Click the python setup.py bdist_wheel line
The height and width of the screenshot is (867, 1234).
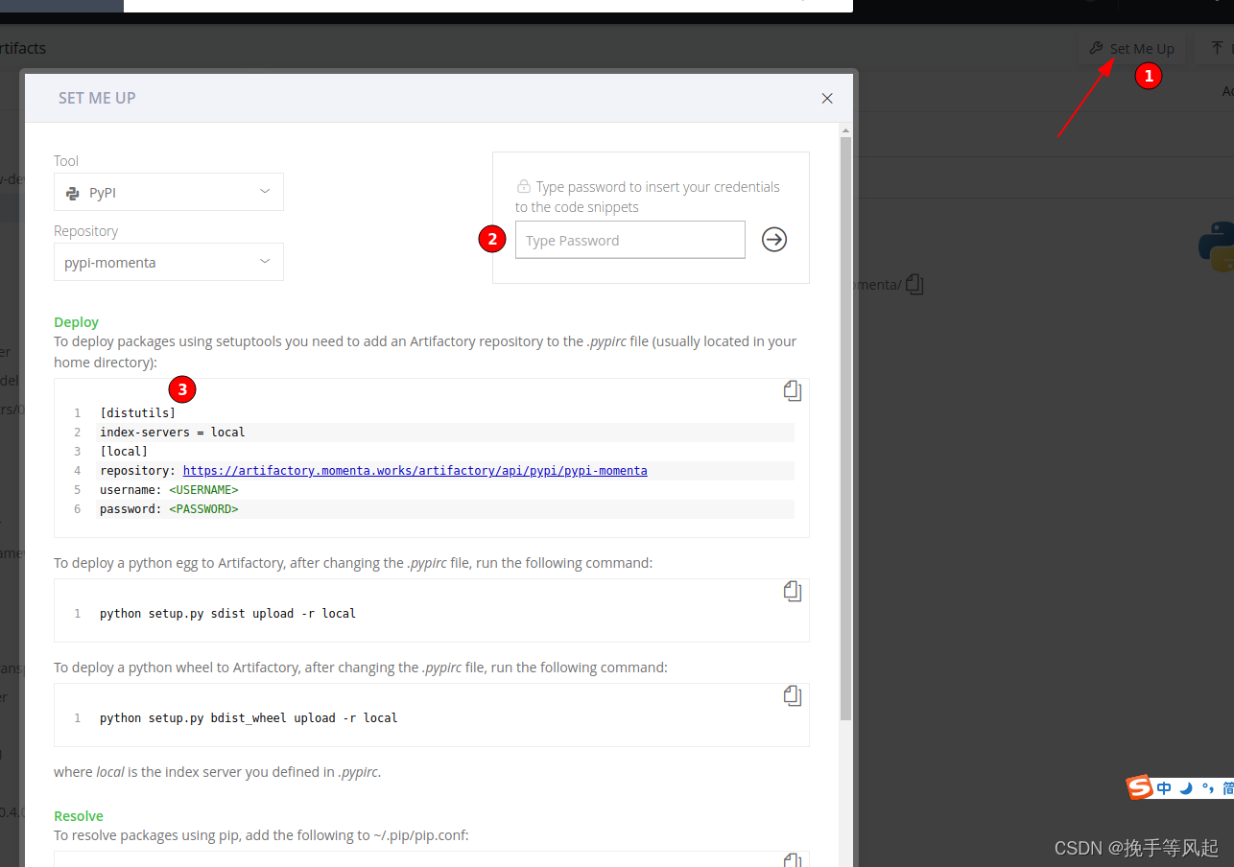coord(249,717)
